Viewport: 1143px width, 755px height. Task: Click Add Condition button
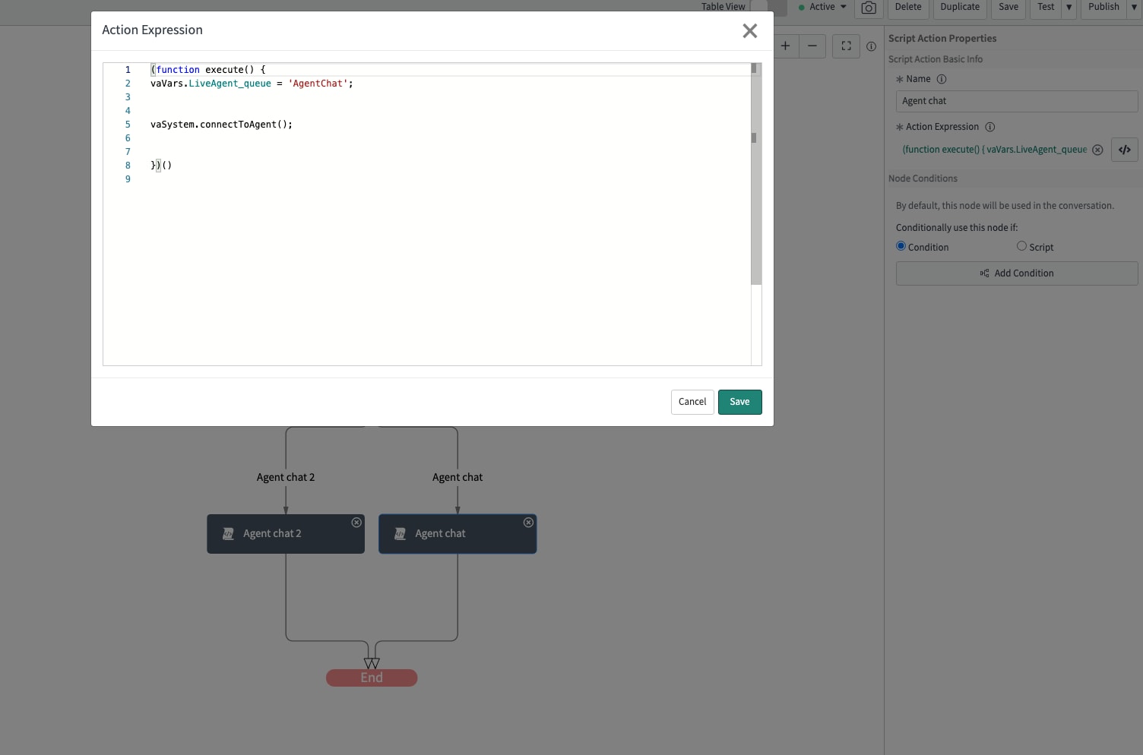coord(1017,273)
